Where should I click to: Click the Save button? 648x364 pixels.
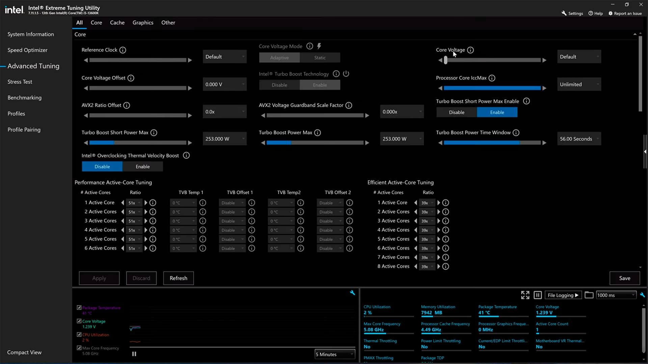pos(624,278)
